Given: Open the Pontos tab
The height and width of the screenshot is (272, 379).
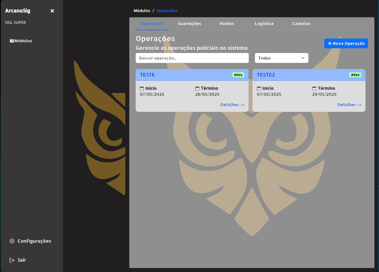Looking at the screenshot, I should (227, 24).
